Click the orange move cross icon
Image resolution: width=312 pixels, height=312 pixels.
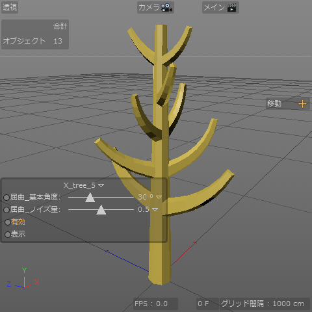coord(302,104)
